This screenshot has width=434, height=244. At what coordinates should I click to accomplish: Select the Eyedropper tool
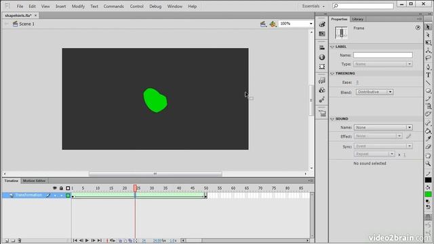pyautogui.click(x=428, y=139)
